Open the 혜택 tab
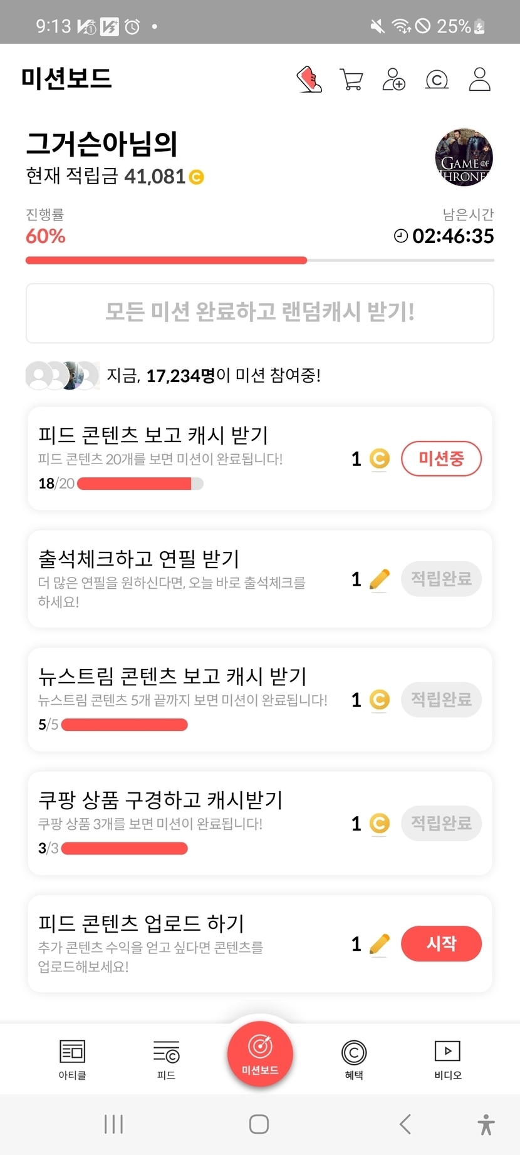The width and height of the screenshot is (520, 1155). click(x=354, y=1059)
